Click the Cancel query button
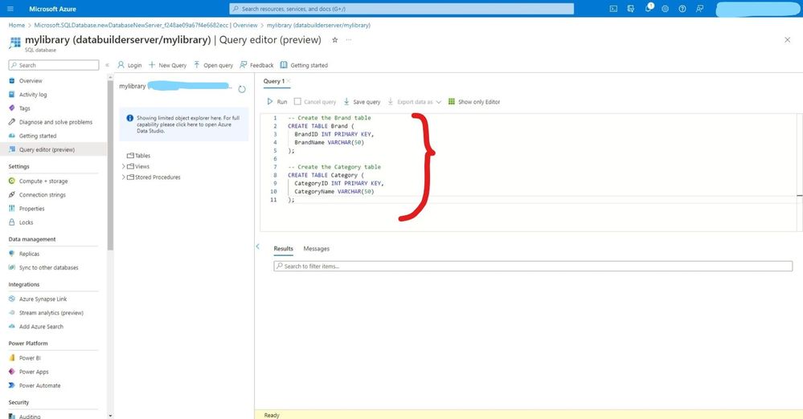Image resolution: width=803 pixels, height=419 pixels. [x=314, y=102]
